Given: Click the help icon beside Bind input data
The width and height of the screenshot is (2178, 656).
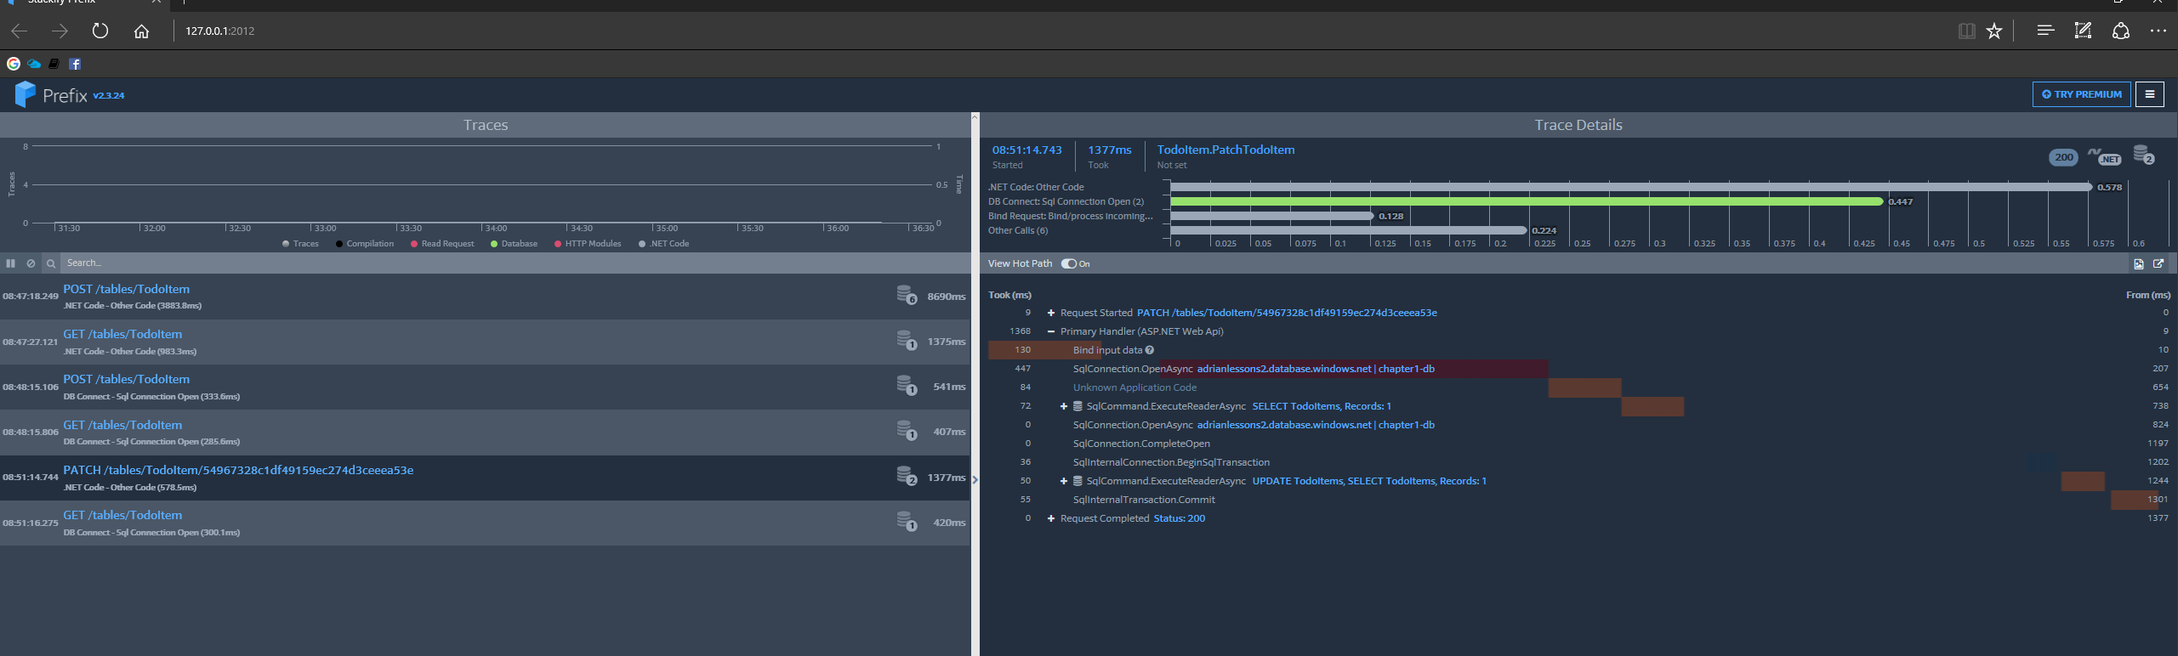Looking at the screenshot, I should coord(1149,350).
